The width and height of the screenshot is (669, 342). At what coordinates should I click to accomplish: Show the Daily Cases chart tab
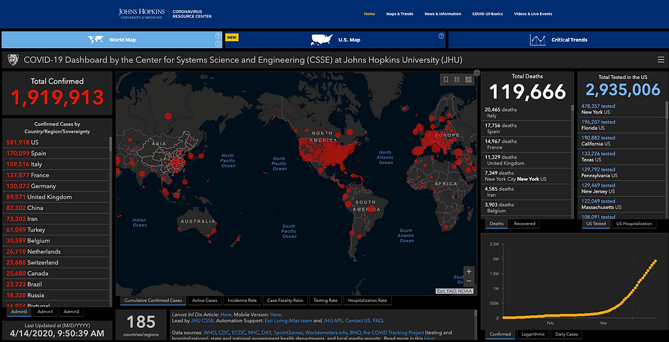[x=567, y=335]
